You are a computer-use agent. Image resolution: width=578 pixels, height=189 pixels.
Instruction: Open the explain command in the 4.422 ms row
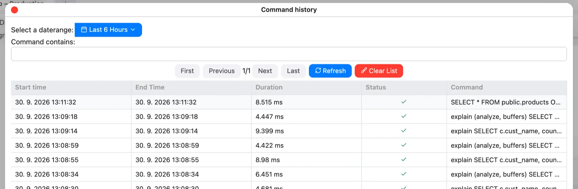505,146
